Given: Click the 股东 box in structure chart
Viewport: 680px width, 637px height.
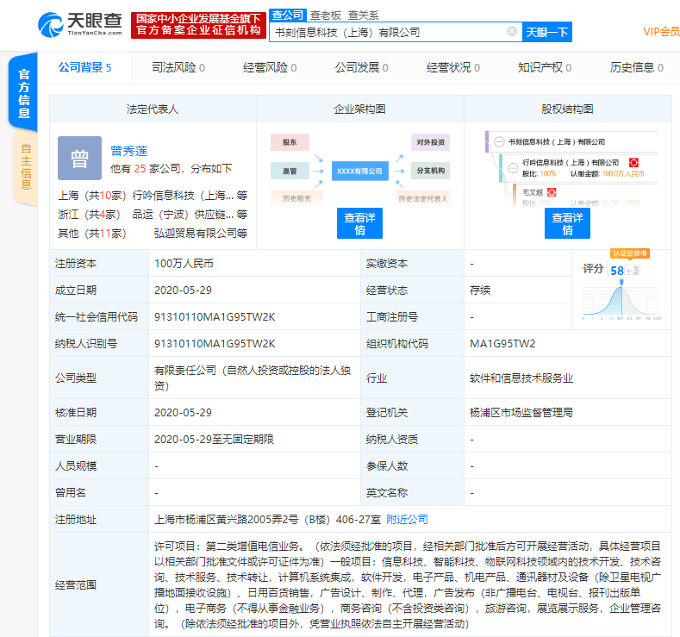Looking at the screenshot, I should [290, 142].
